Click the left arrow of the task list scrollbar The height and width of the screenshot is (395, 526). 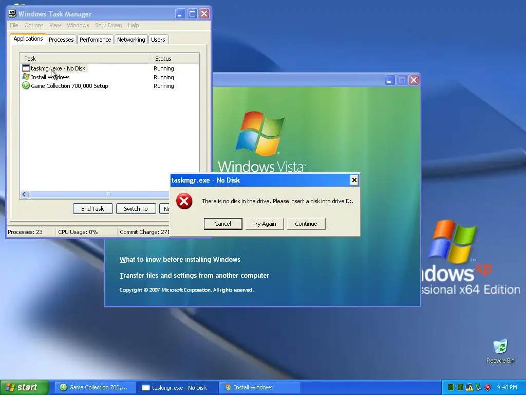(24, 194)
